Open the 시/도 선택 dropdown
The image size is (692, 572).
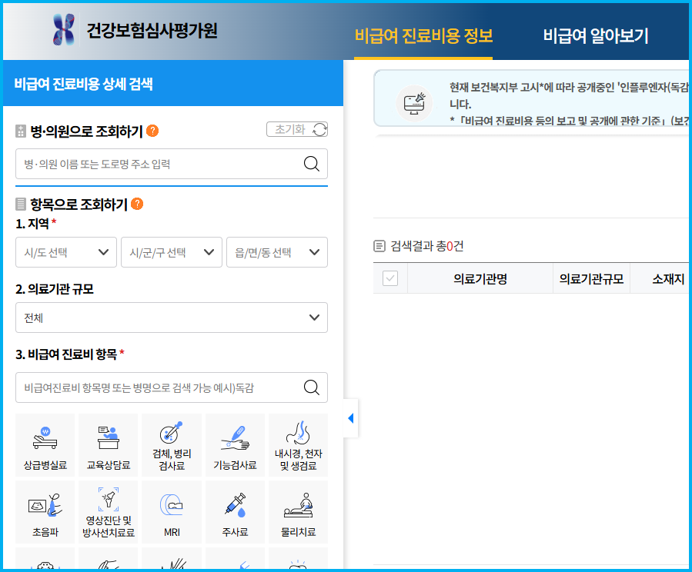tap(66, 252)
